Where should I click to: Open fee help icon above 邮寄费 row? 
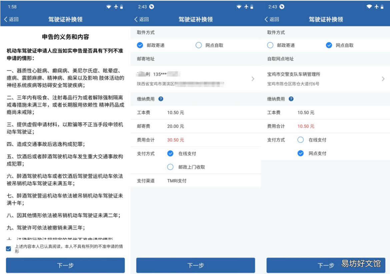[x=161, y=99]
